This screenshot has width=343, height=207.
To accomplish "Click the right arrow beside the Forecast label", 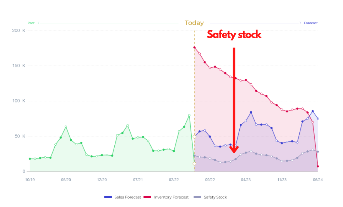I will (x=300, y=23).
